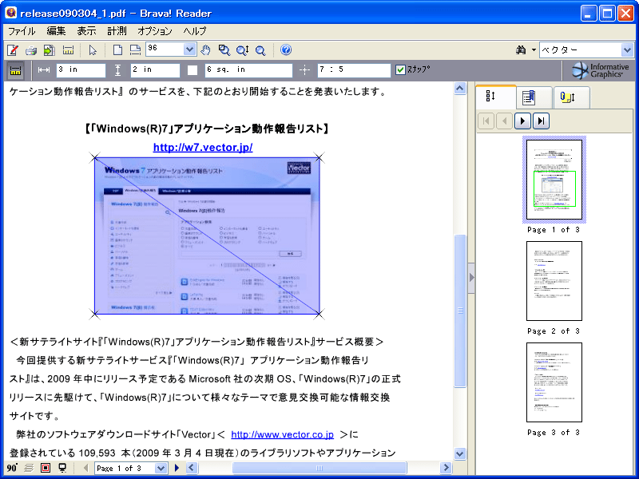This screenshot has height=479, width=639.
Task: Rotate the page with the 90° button
Action: point(12,468)
